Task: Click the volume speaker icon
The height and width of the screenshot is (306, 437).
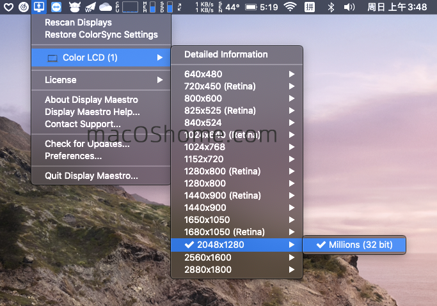Action: 349,7
